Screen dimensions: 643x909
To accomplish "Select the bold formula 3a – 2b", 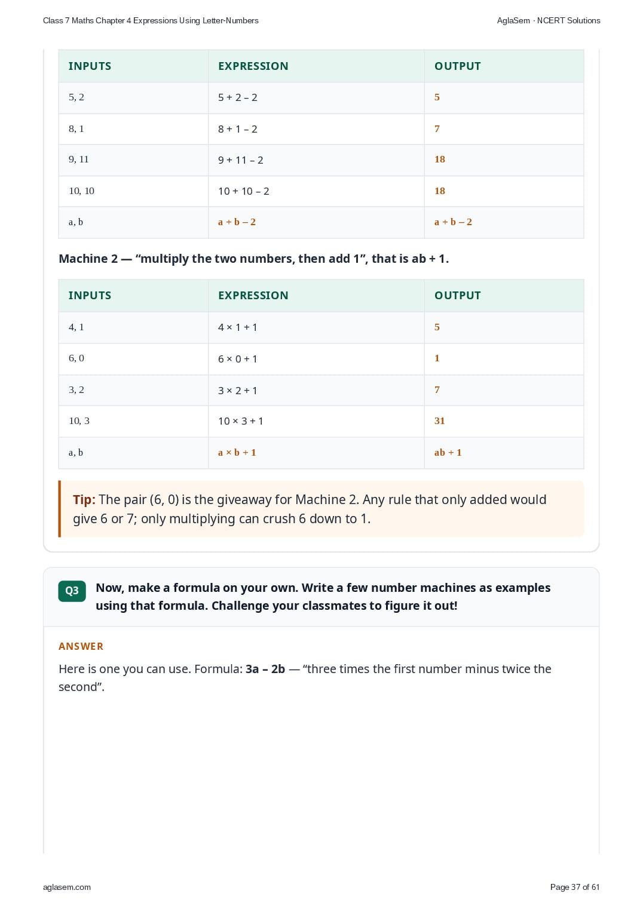I will click(x=265, y=669).
